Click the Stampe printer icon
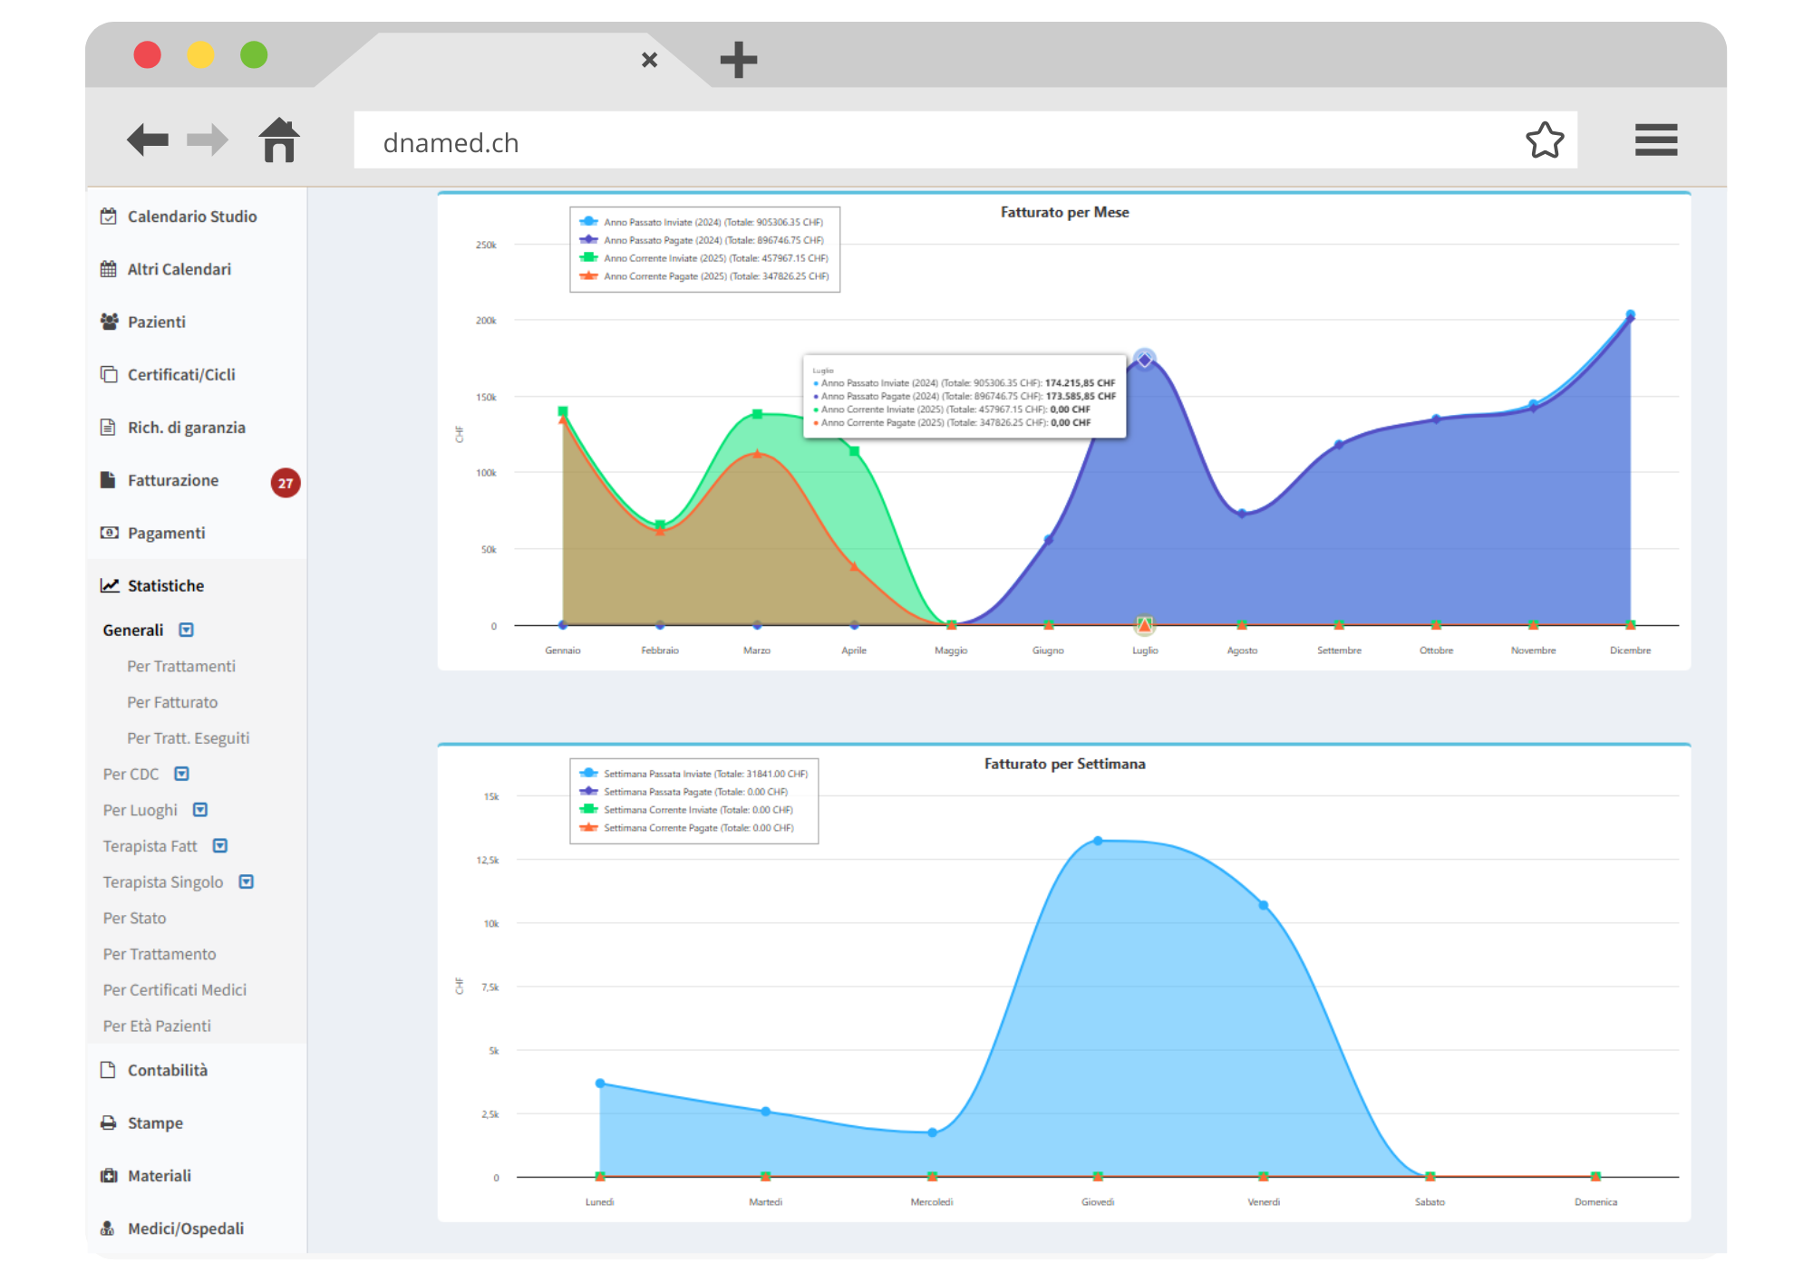The width and height of the screenshot is (1813, 1281). coord(109,1122)
